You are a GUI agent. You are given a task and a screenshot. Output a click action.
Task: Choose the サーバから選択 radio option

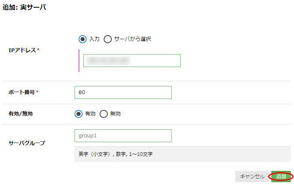pos(108,39)
